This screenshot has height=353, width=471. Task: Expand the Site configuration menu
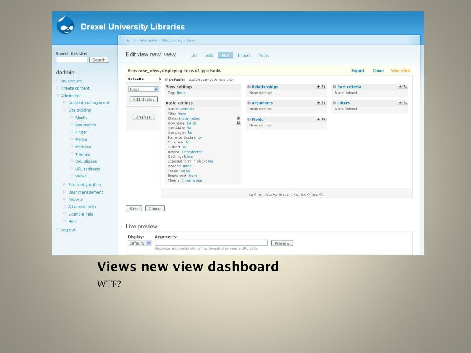tap(64, 185)
